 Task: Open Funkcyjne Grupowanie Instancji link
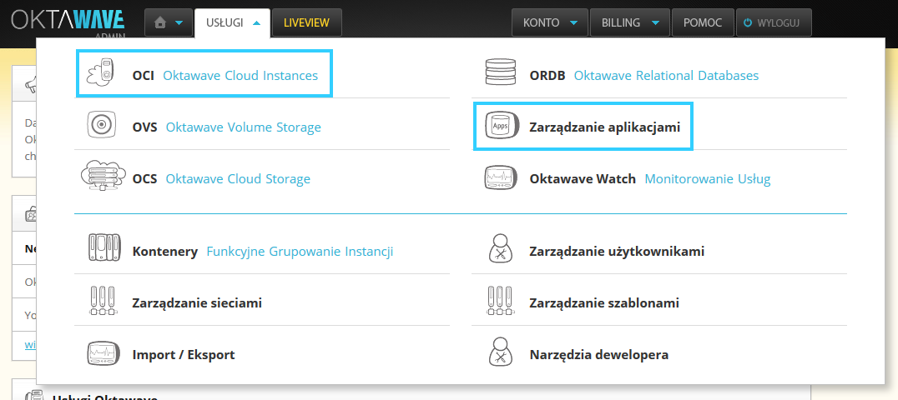coord(300,252)
